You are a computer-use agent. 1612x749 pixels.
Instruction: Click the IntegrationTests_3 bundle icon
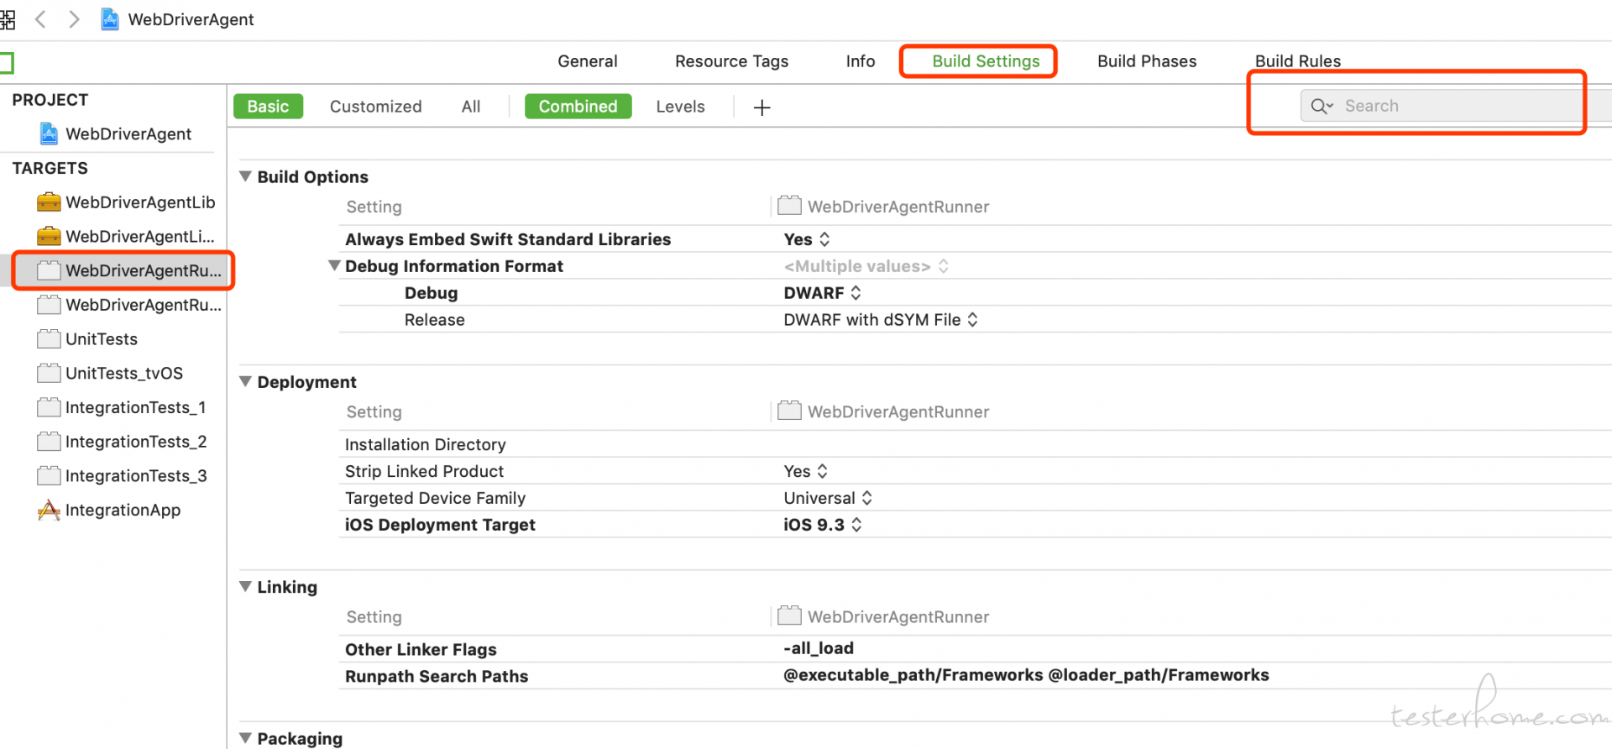click(49, 476)
